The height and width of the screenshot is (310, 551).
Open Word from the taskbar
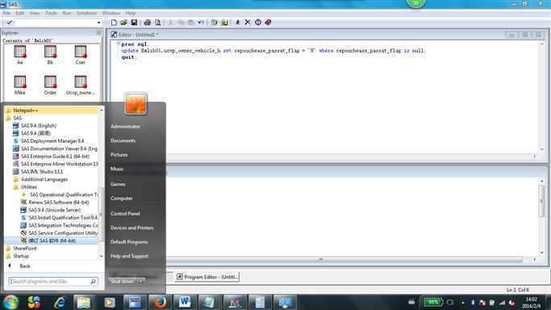[185, 302]
